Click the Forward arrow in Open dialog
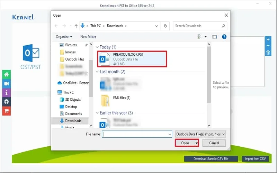Viewport: 277px width, 173px height. (x=64, y=26)
